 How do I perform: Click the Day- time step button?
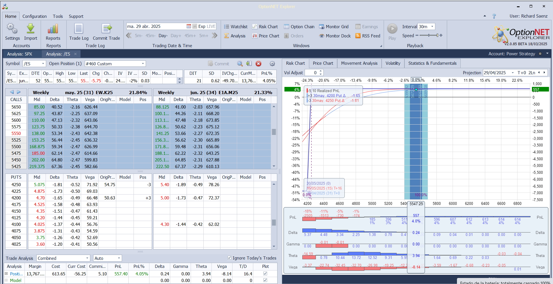pyautogui.click(x=163, y=36)
